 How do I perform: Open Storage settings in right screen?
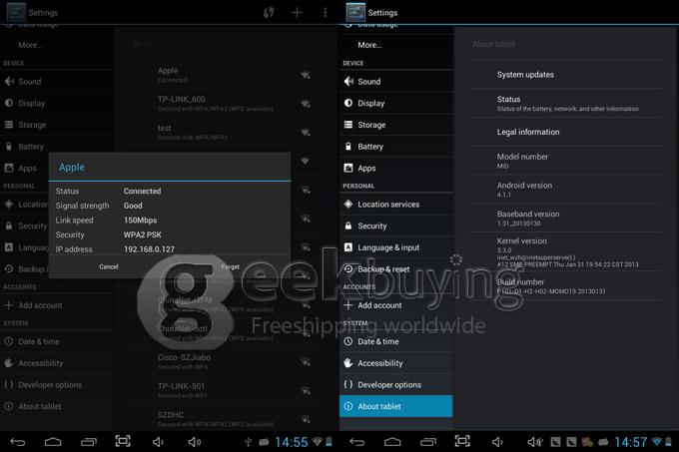pos(396,125)
